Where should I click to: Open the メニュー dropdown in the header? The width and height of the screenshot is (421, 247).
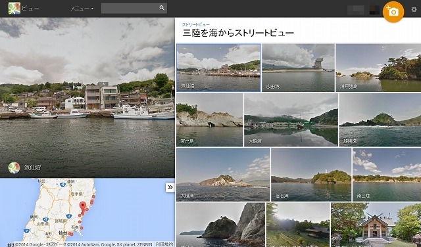(82, 9)
